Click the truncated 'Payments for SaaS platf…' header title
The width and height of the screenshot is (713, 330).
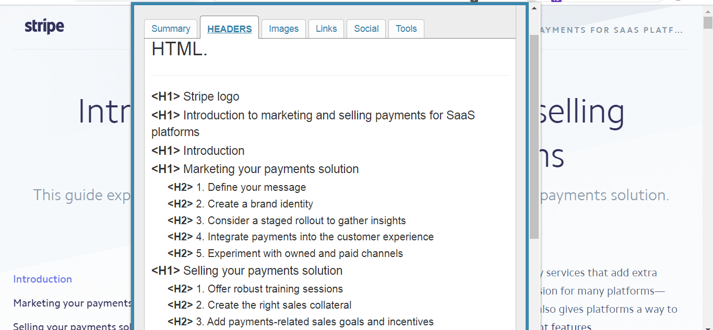pyautogui.click(x=612, y=30)
